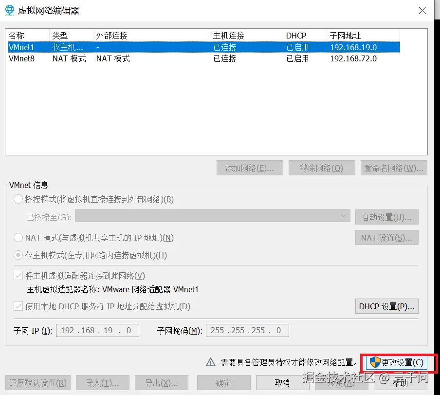Click the warning triangle icon
This screenshot has width=440, height=395.
point(210,362)
